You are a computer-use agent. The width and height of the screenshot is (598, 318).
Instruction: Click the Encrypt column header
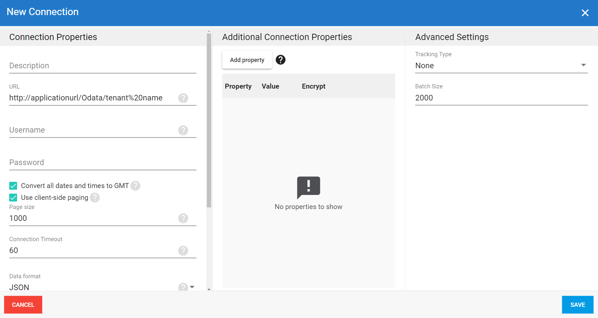[313, 86]
